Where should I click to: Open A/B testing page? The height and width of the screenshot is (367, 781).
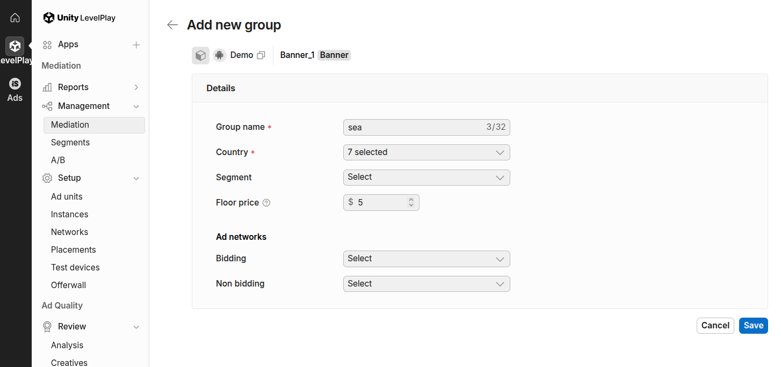point(58,160)
